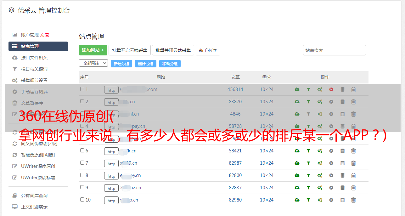Open the gears settings icon in row 10
Image resolution: width=405 pixels, height=216 pixels.
tap(320, 200)
